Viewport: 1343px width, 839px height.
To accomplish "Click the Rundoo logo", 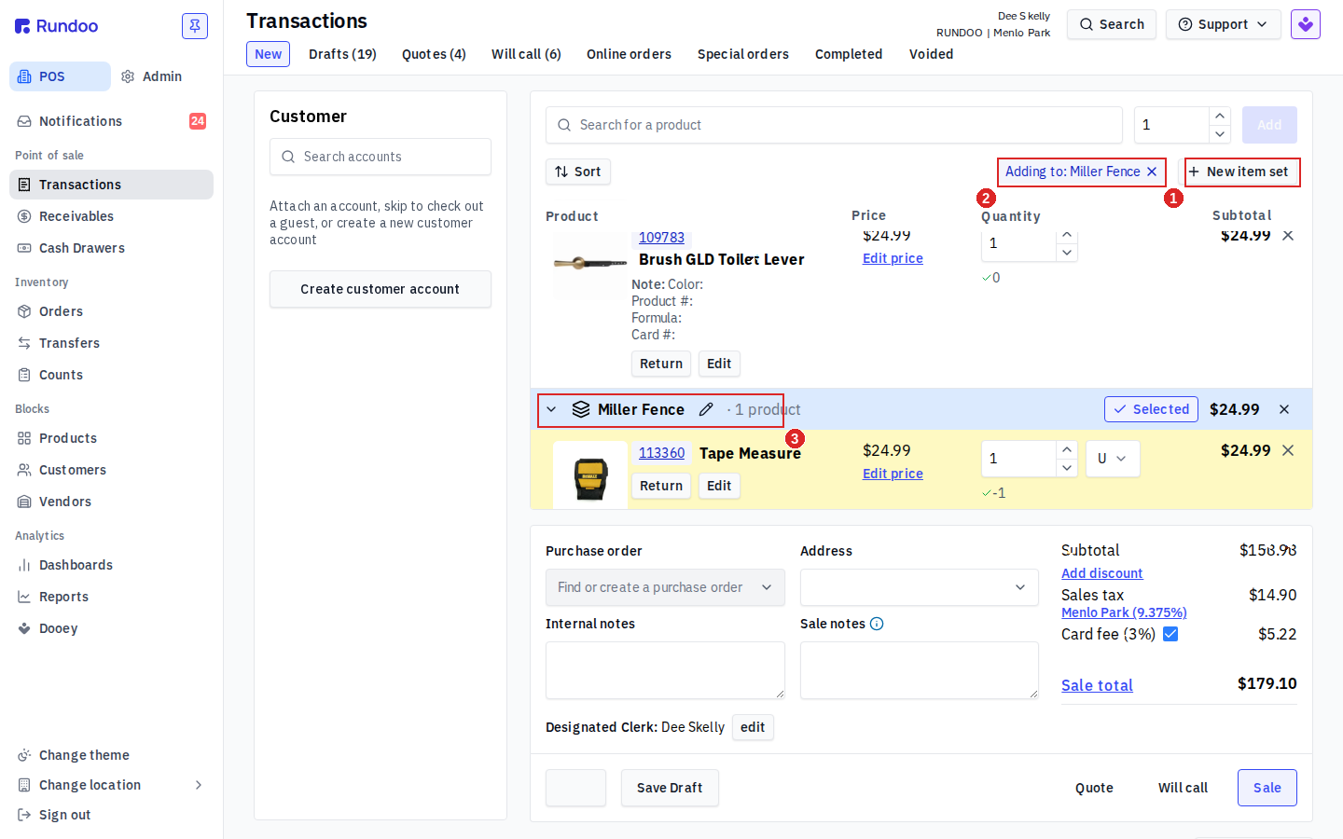I will point(57,26).
